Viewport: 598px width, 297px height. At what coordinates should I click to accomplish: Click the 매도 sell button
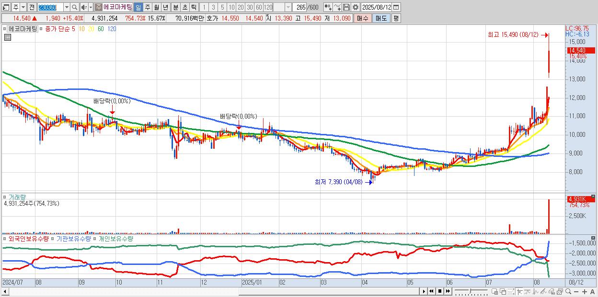[x=381, y=18]
